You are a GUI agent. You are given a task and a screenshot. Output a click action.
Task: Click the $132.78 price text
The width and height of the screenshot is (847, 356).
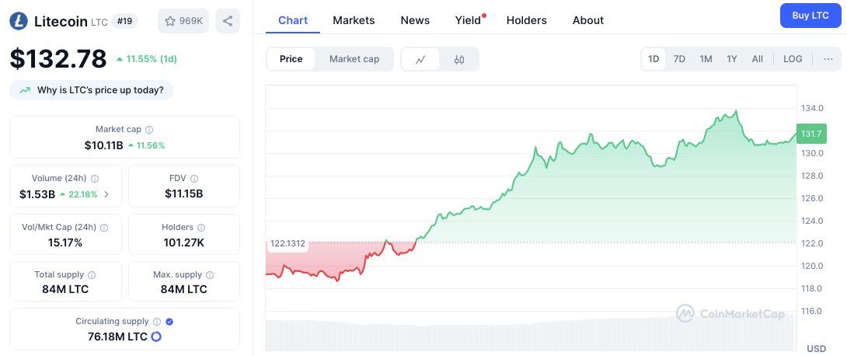click(58, 58)
